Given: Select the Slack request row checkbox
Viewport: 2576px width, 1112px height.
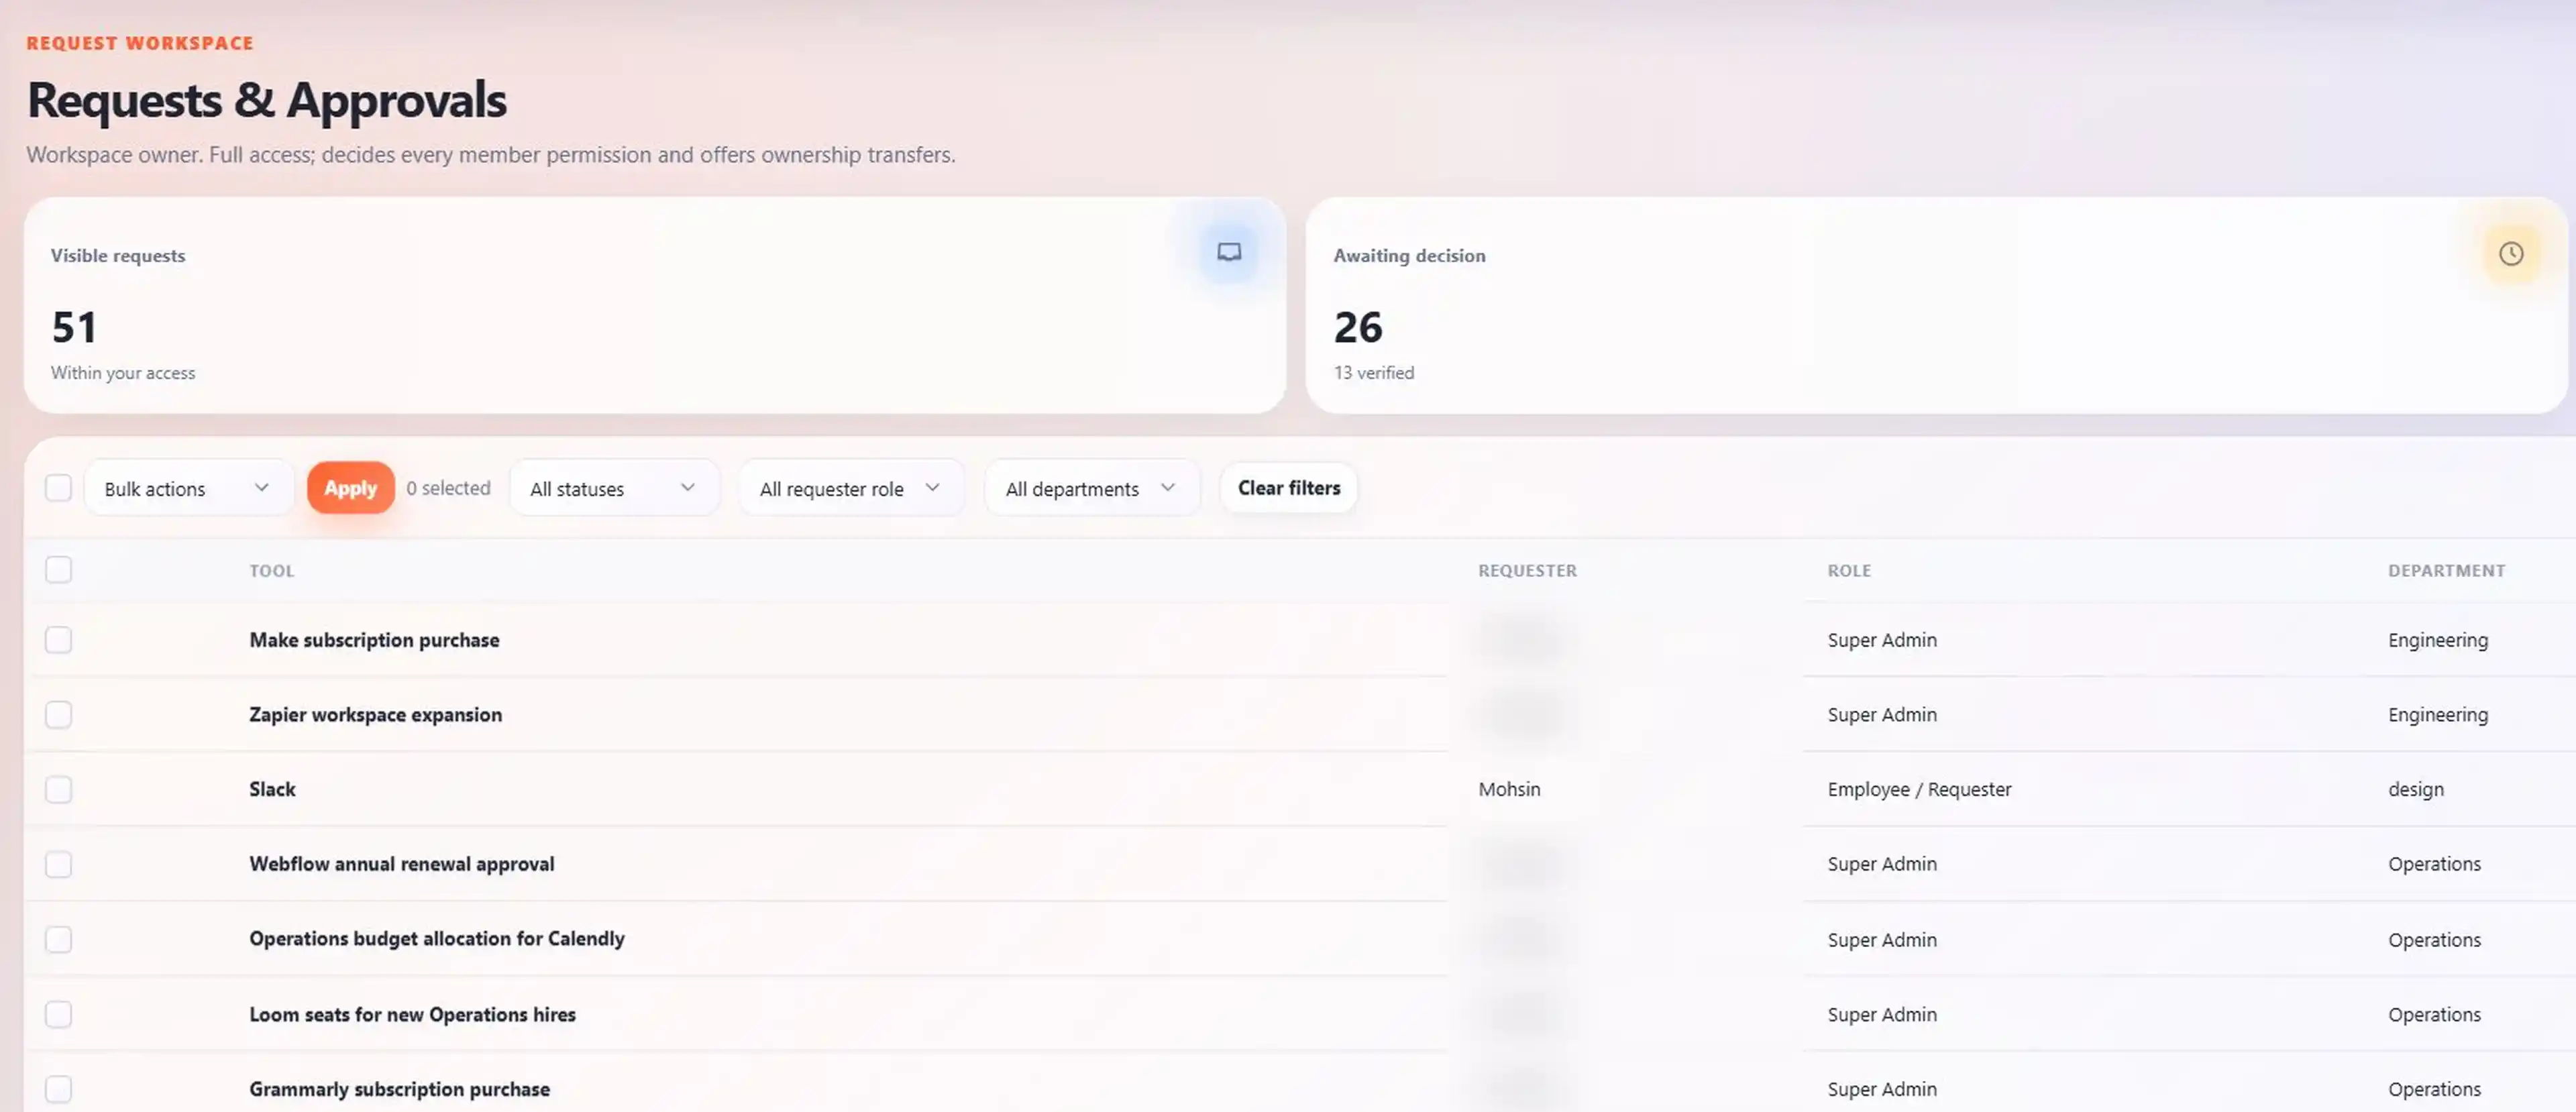Looking at the screenshot, I should tap(59, 790).
